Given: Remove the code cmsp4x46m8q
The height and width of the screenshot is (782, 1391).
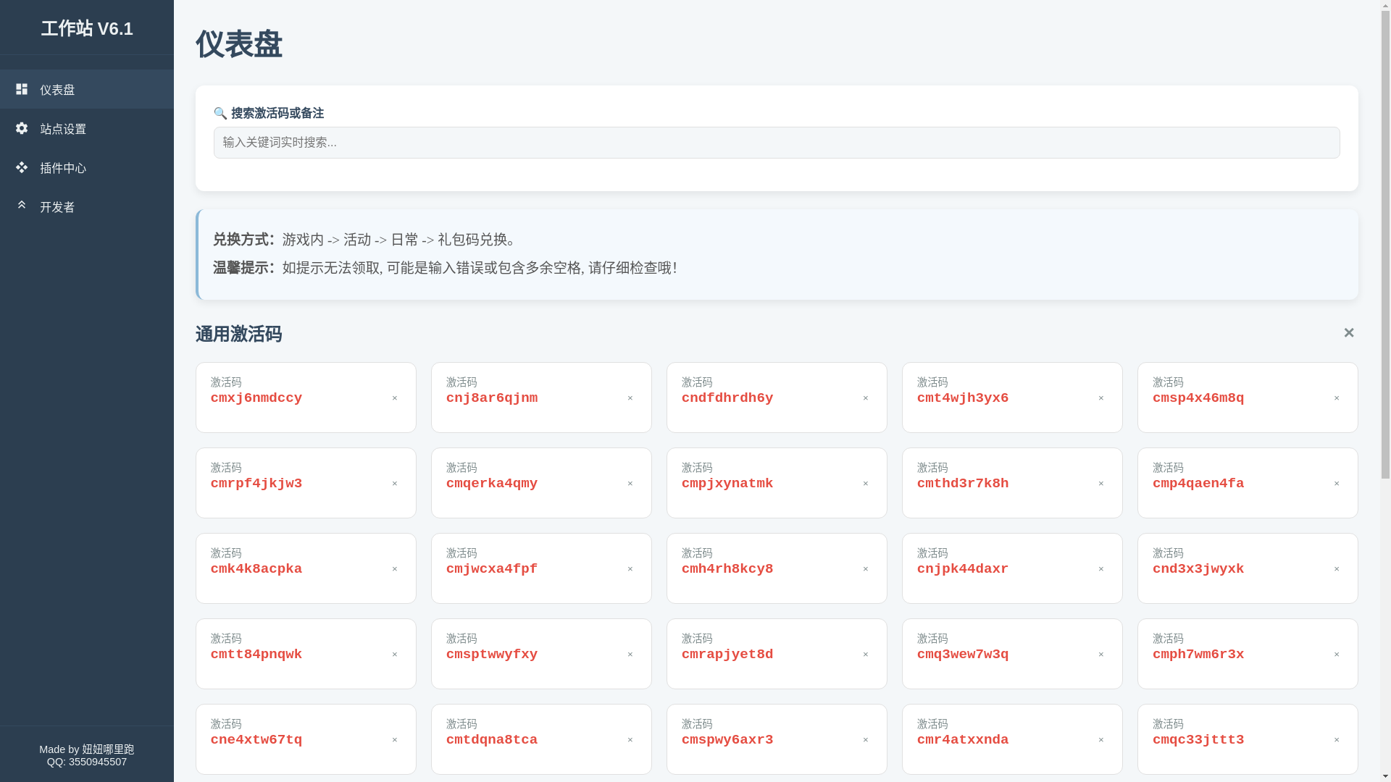Looking at the screenshot, I should point(1337,398).
